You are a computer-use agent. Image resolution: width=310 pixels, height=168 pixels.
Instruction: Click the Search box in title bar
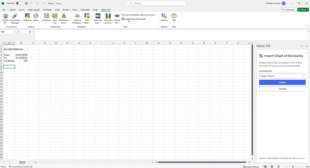[156, 3]
